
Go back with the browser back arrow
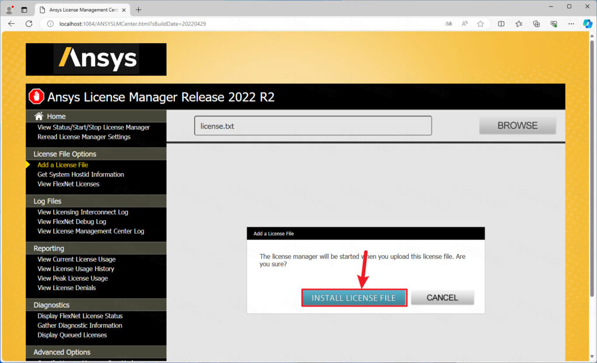(x=12, y=23)
